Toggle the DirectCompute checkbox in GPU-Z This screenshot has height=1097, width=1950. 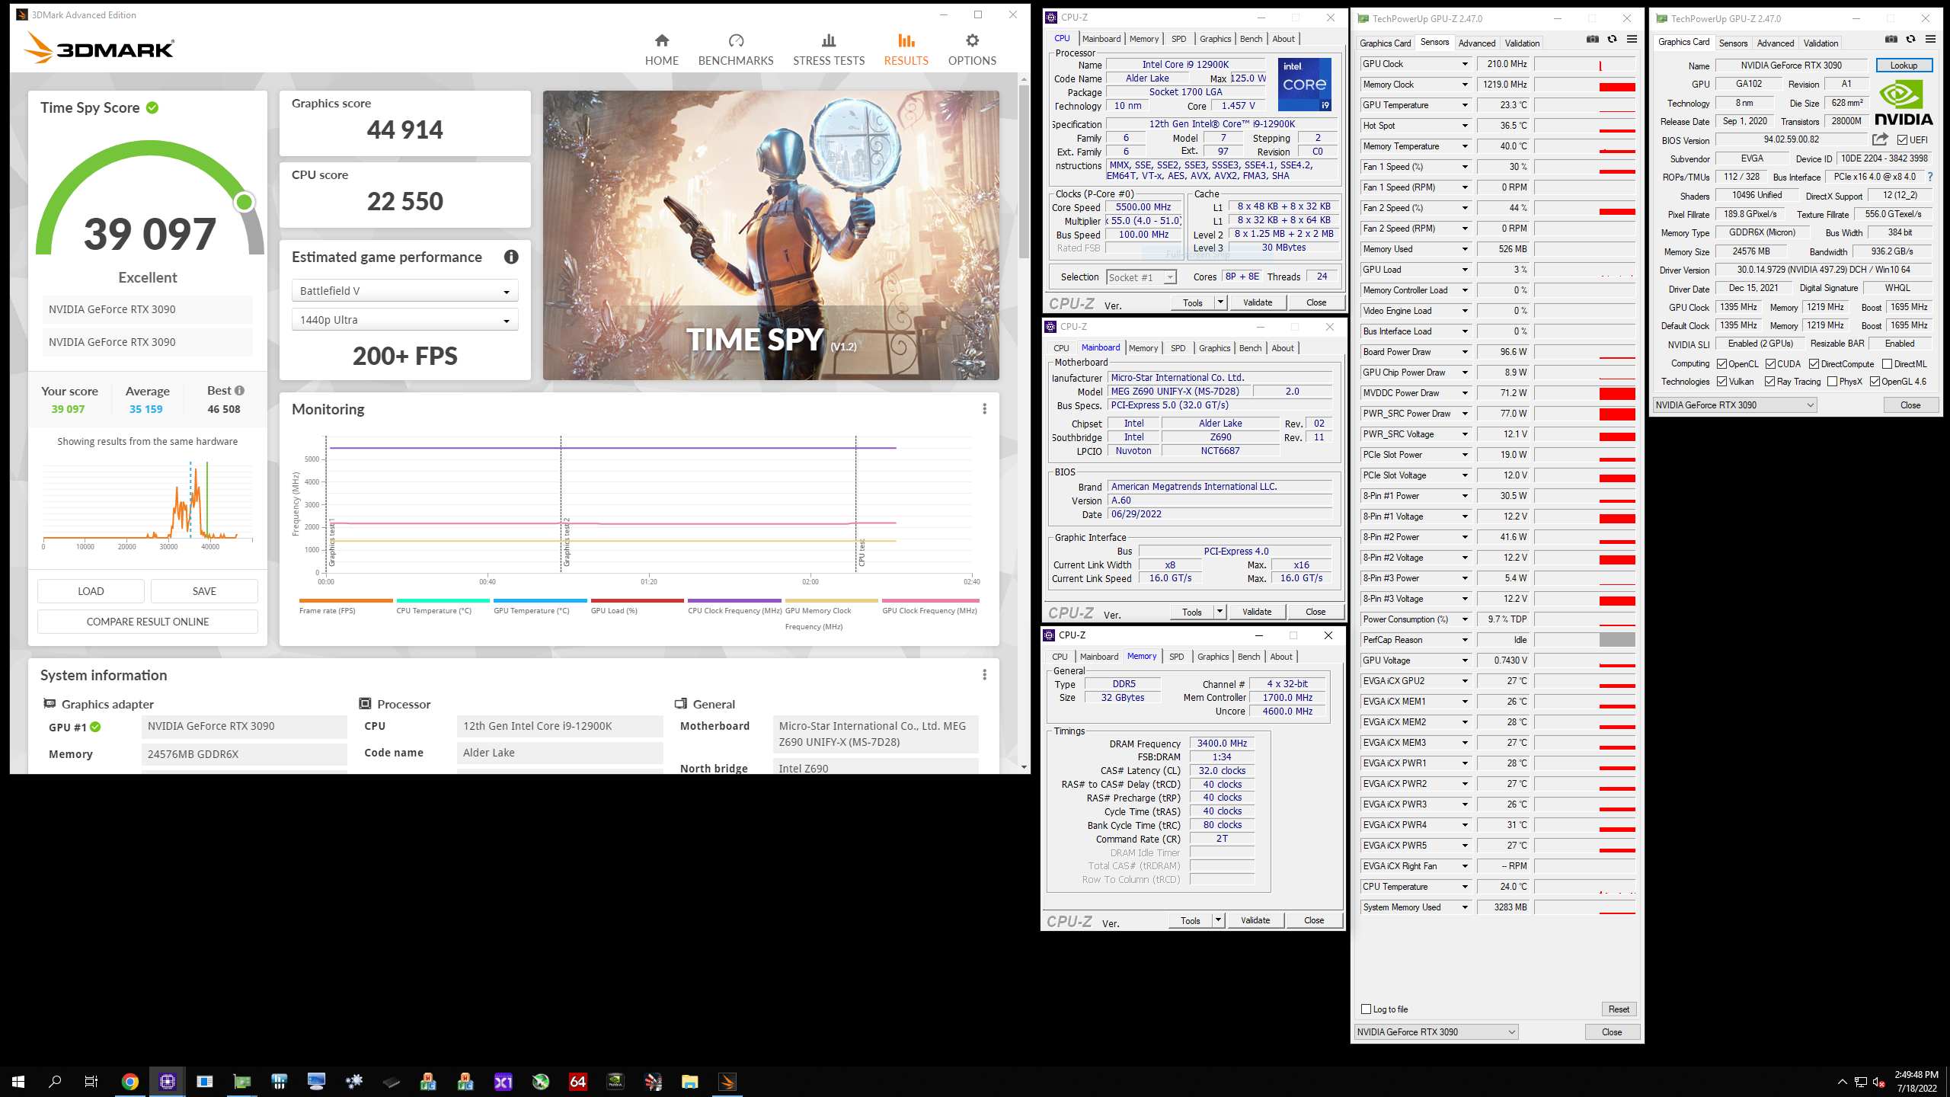pyautogui.click(x=1814, y=364)
